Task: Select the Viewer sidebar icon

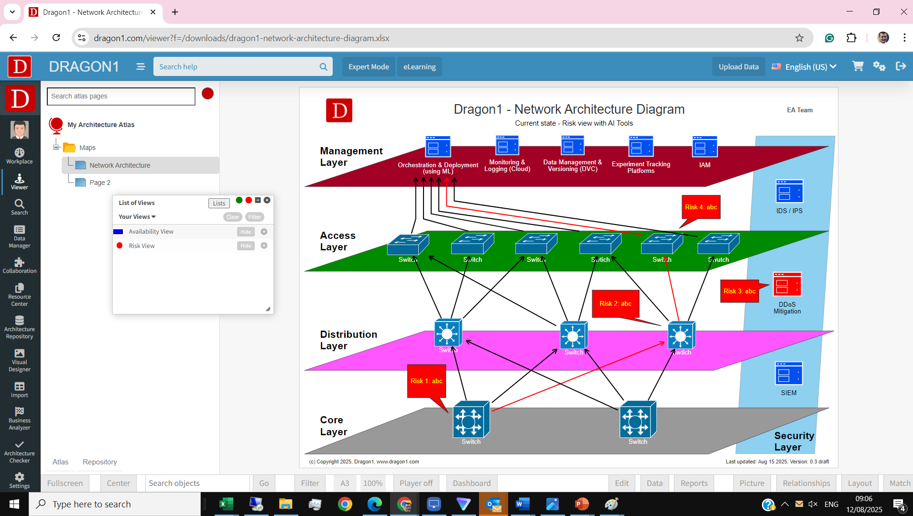Action: [x=20, y=182]
